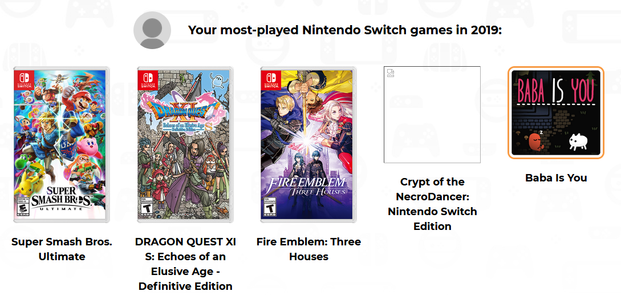
Task: Open the Dragon Quest XI S cover art
Action: click(x=185, y=144)
